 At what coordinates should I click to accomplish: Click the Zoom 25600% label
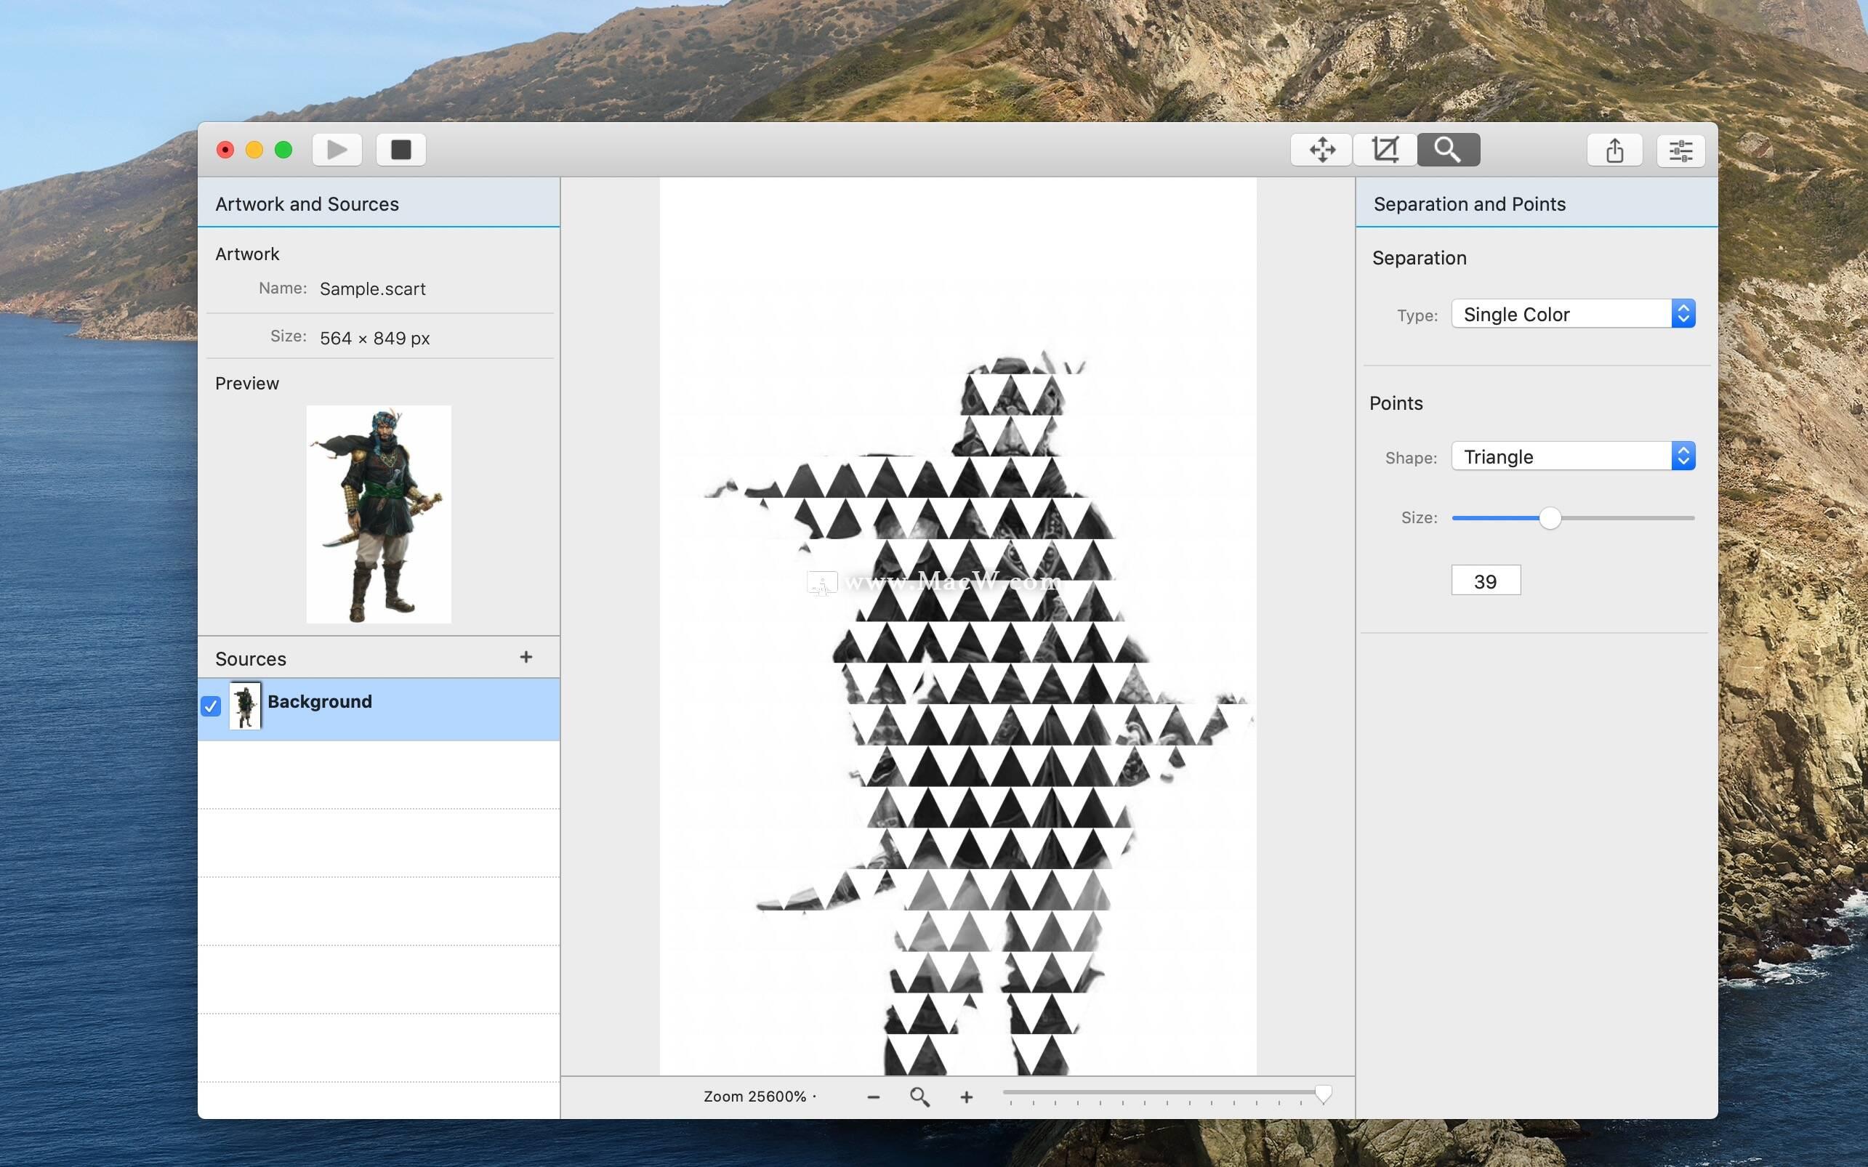pos(755,1095)
